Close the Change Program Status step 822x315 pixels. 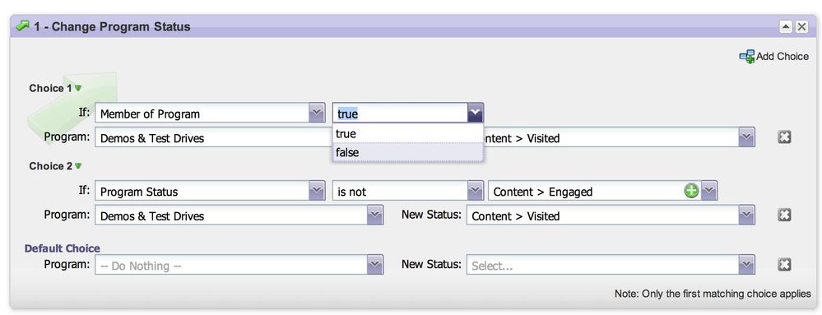pyautogui.click(x=801, y=27)
